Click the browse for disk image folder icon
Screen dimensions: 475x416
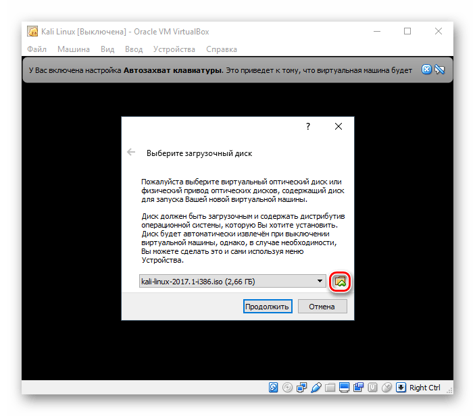[x=341, y=281]
